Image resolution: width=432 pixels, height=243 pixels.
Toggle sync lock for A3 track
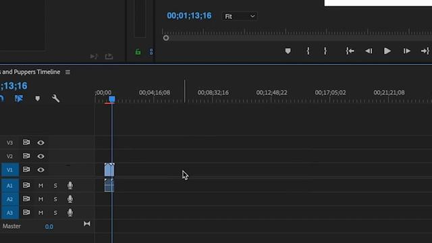pos(26,212)
